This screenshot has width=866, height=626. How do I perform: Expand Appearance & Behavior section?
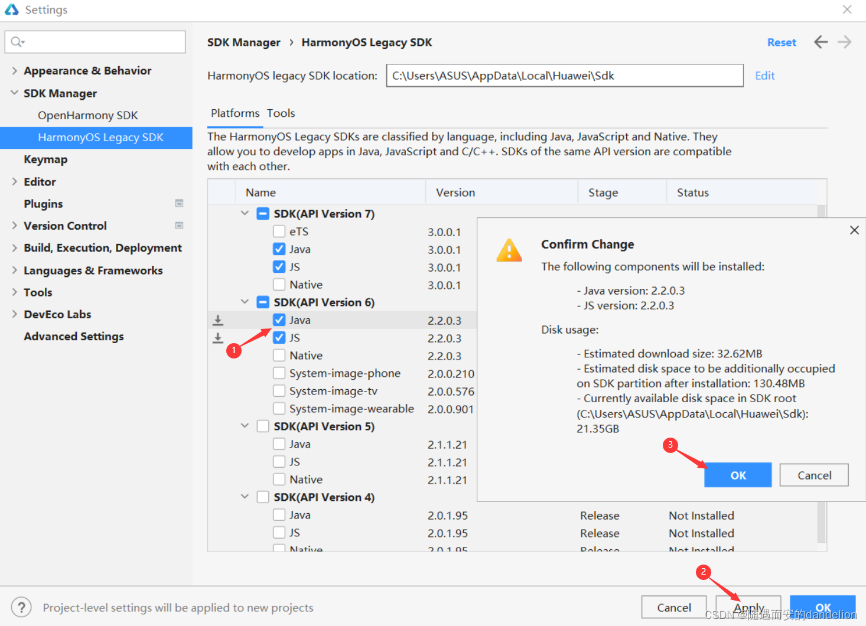point(14,70)
